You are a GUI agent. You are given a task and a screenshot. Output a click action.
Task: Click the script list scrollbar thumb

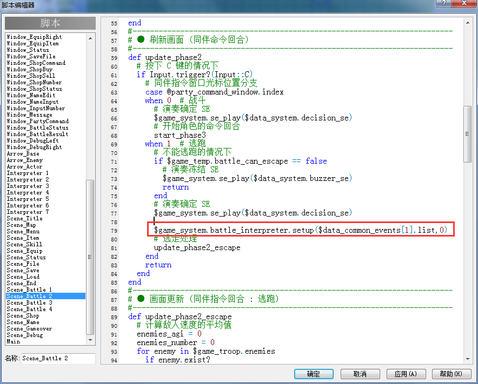point(90,257)
